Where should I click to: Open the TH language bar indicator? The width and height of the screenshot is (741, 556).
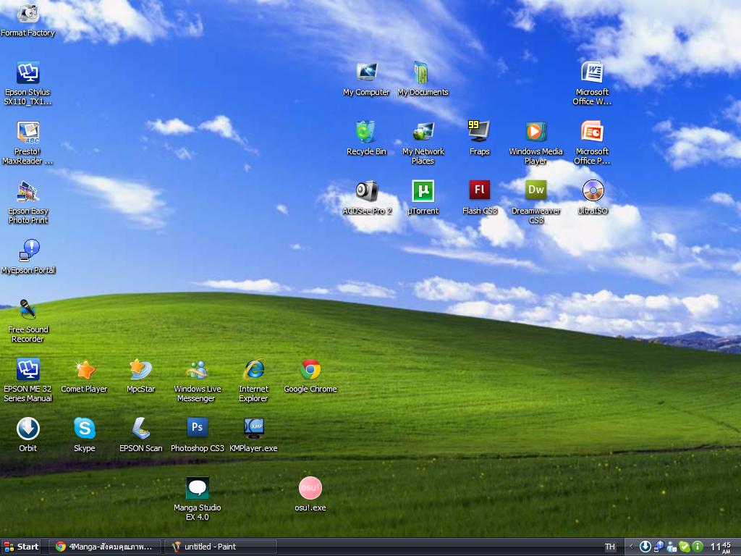(x=610, y=547)
